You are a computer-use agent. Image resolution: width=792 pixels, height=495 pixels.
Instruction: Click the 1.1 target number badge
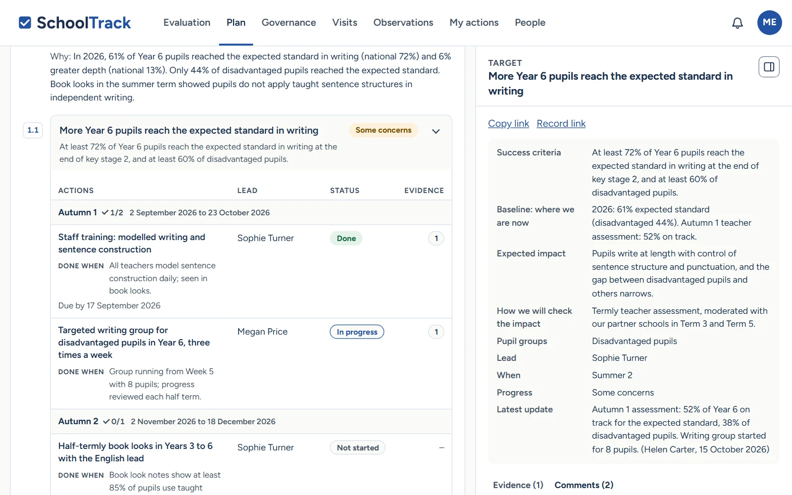[x=33, y=130]
